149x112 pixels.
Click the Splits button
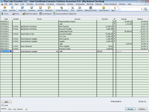pos(6,102)
